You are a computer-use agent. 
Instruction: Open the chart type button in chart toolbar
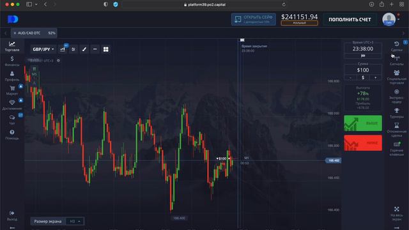63,49
